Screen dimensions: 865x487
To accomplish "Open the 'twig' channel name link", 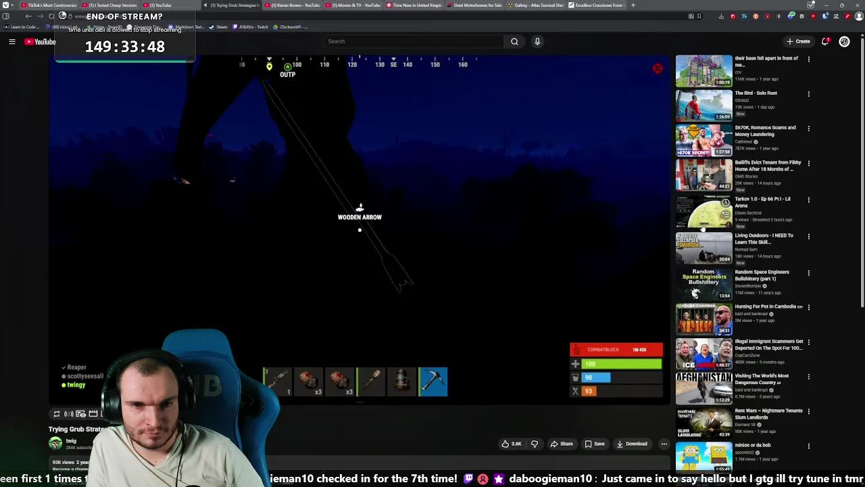I will click(71, 441).
